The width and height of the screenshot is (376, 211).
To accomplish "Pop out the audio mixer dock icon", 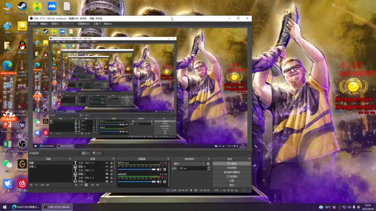I will (x=168, y=159).
